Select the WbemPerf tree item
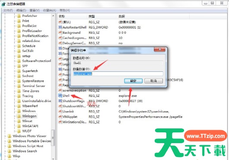Screen dimensions: 229x160 coord(30,106)
